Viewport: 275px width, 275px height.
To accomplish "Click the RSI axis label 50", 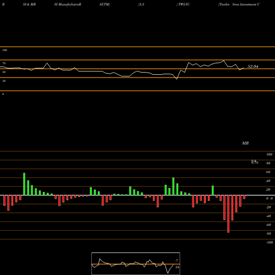I will click(x=4, y=72).
